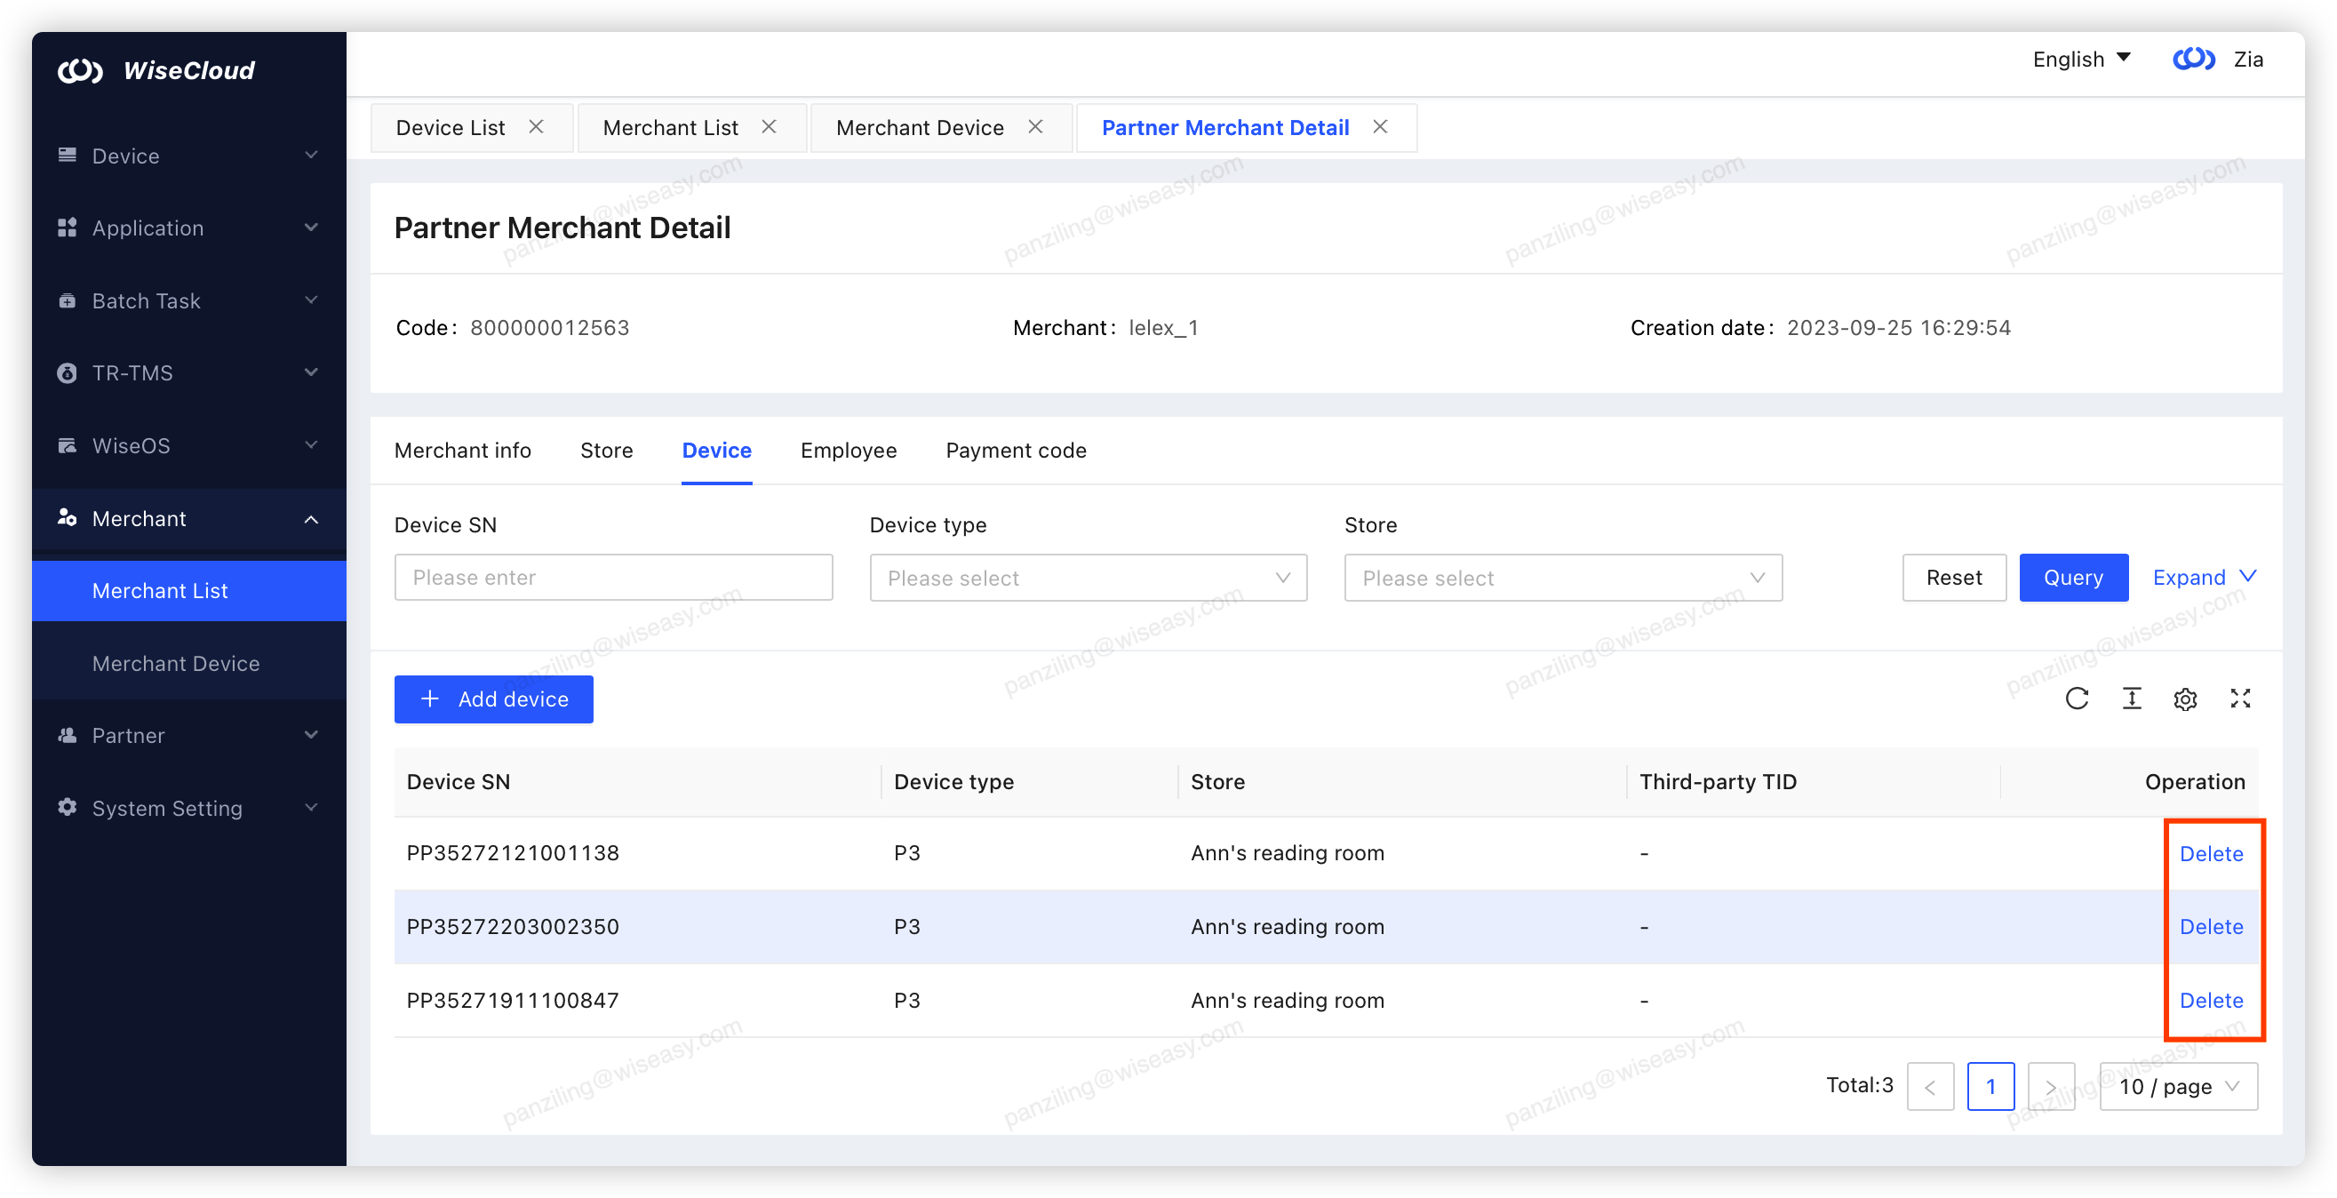
Task: Switch to the Employee tab
Action: (848, 451)
